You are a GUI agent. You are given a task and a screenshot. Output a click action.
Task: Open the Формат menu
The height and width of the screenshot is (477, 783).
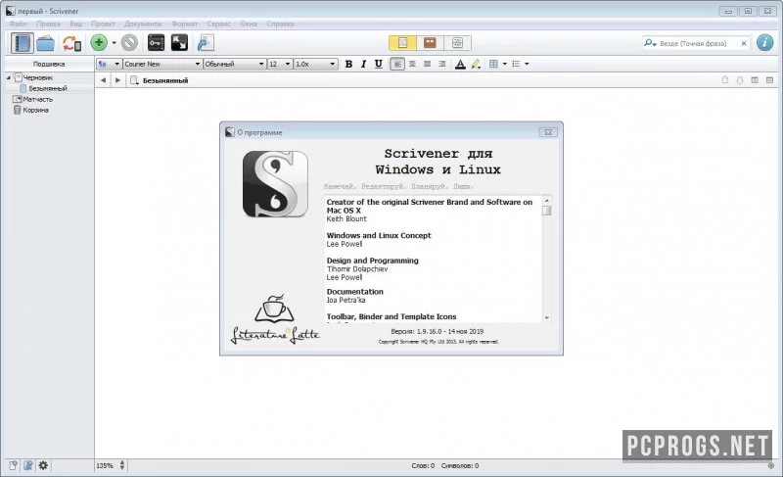[184, 24]
